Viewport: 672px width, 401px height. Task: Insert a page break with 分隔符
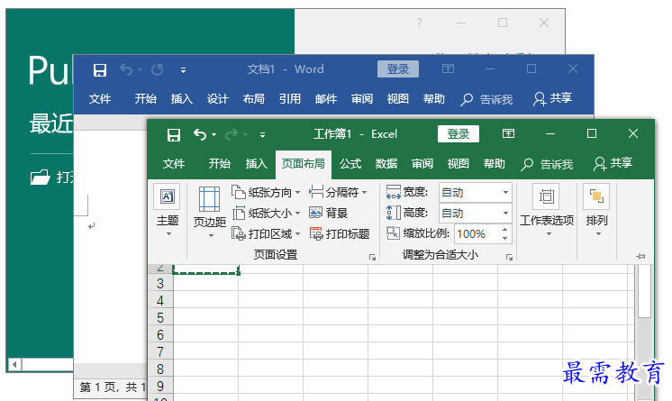click(x=338, y=193)
